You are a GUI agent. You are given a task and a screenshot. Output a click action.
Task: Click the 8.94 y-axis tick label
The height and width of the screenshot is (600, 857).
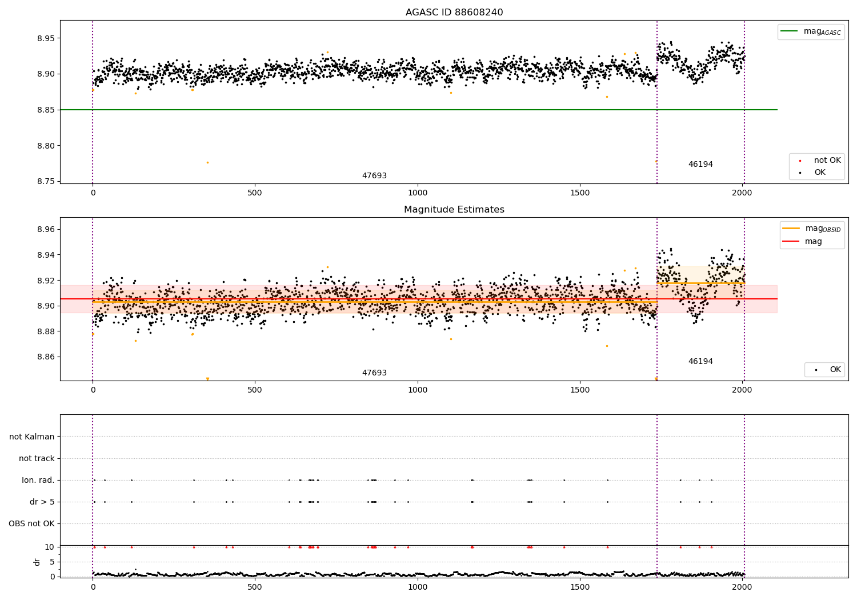tap(46, 255)
